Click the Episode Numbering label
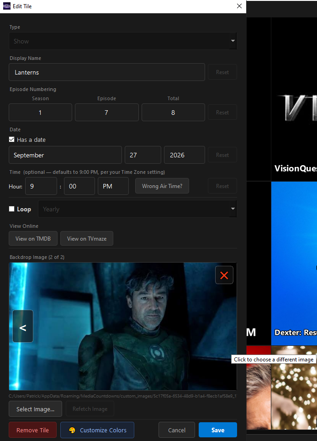This screenshot has height=441, width=317. pos(33,89)
